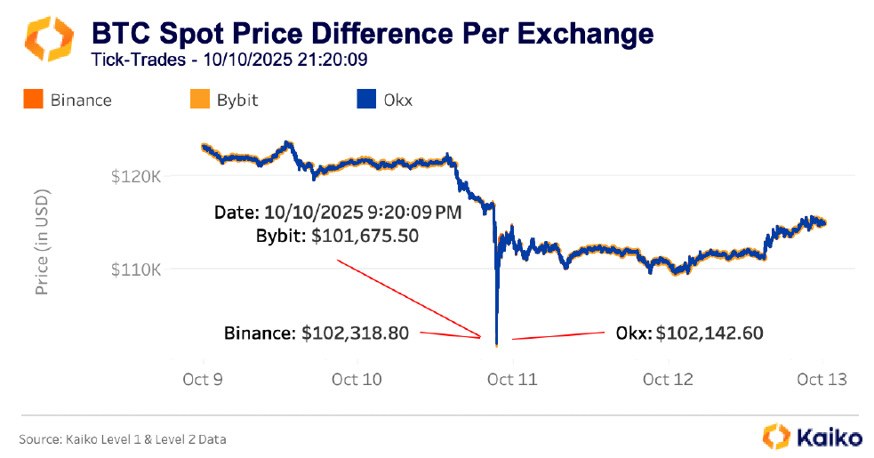Click the Kaiko brand icon at bottom right
Viewport: 874px width, 458px height.
tap(777, 436)
